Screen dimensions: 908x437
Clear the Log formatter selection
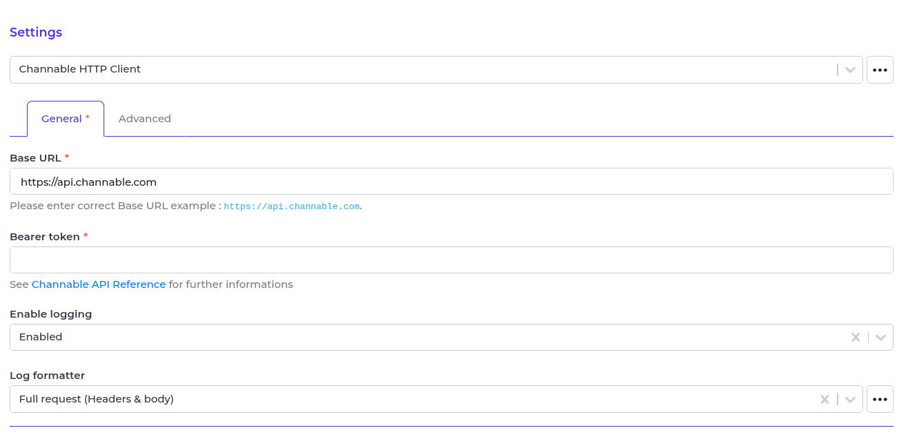[x=824, y=399]
